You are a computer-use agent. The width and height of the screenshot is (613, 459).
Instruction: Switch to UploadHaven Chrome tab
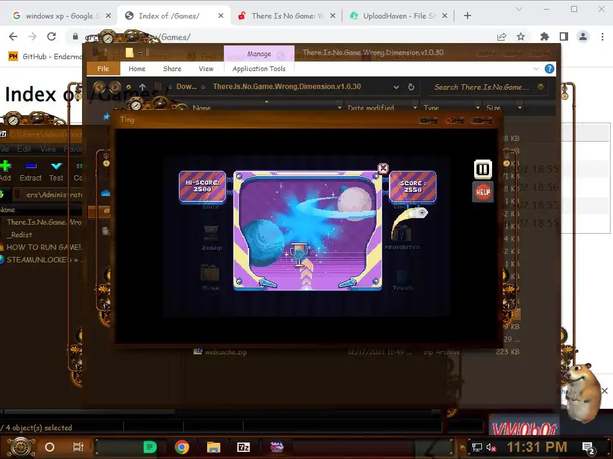399,16
